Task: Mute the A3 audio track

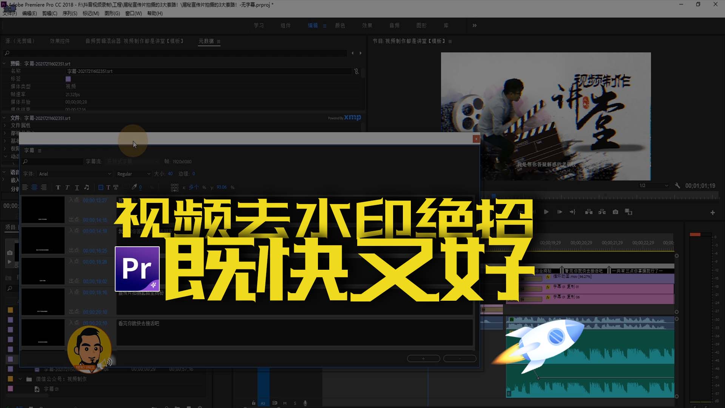Action: pos(285,403)
